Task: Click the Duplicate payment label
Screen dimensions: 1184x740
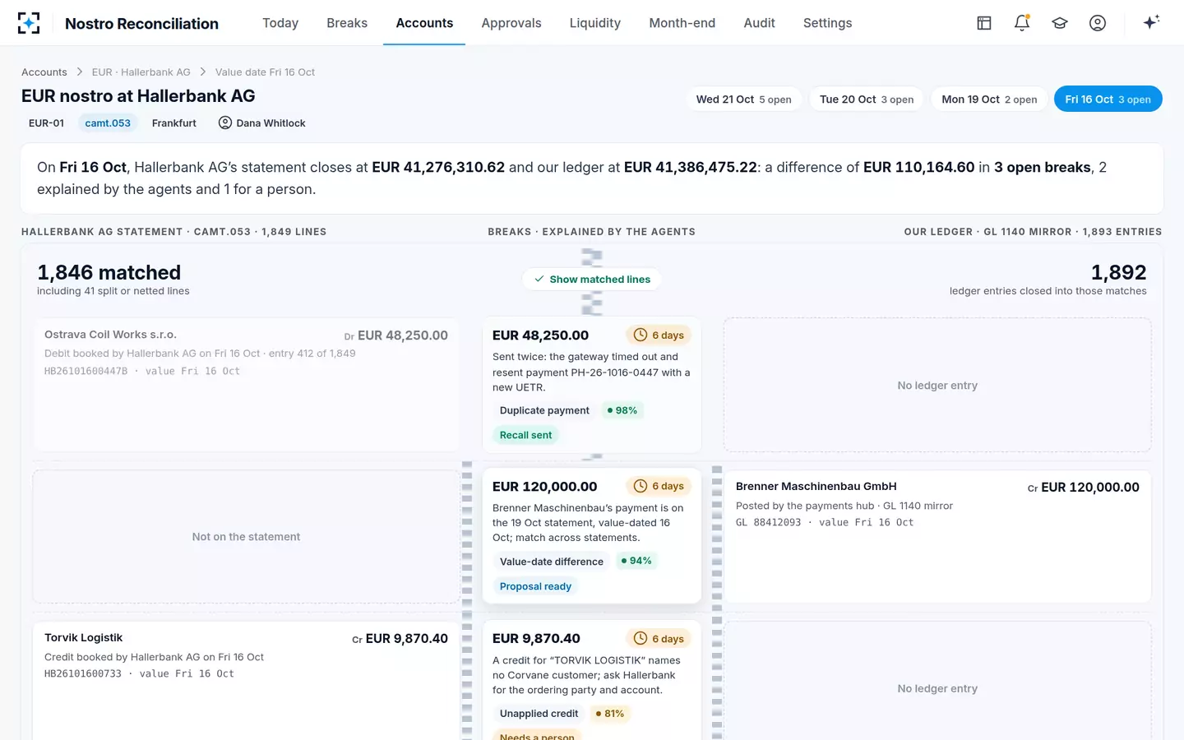Action: point(544,410)
